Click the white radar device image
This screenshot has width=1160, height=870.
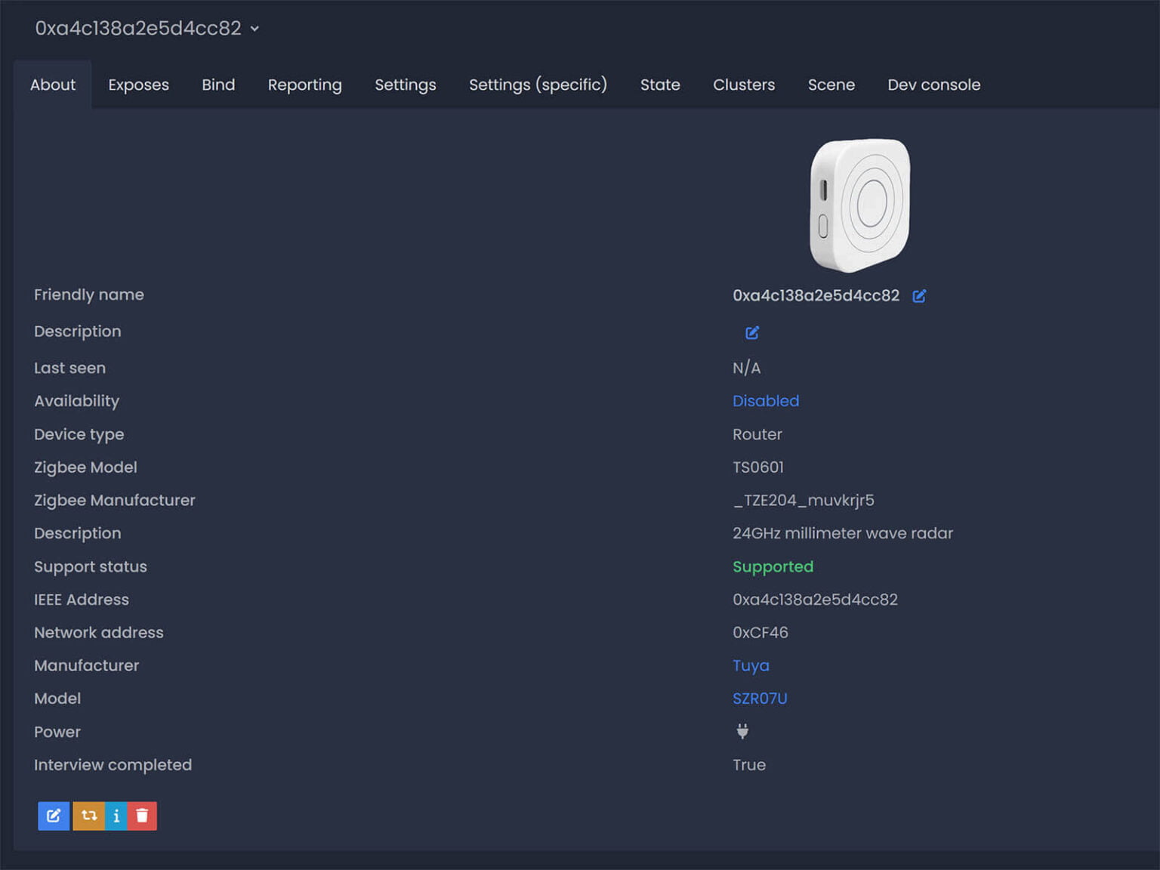(x=861, y=202)
